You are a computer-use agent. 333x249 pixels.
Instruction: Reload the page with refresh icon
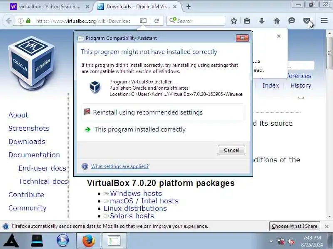click(157, 21)
